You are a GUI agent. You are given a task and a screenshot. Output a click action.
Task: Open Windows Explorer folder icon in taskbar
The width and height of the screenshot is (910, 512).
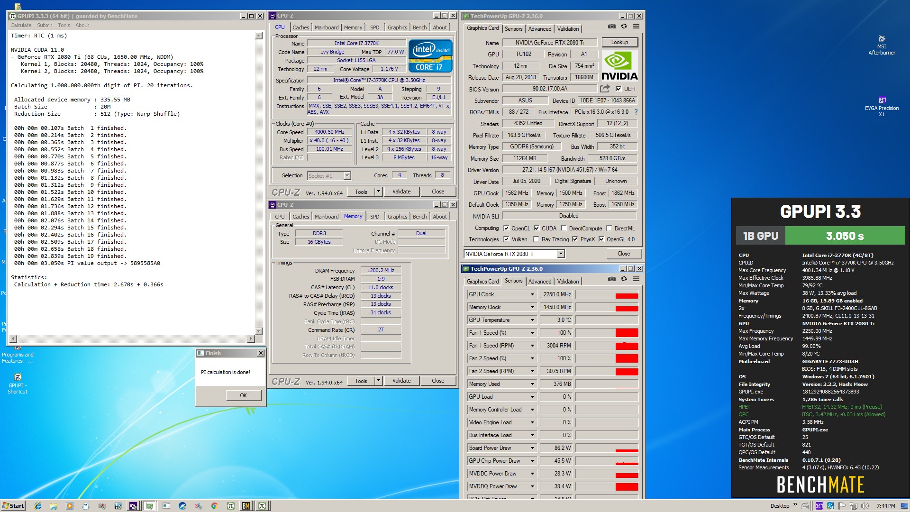pos(54,506)
